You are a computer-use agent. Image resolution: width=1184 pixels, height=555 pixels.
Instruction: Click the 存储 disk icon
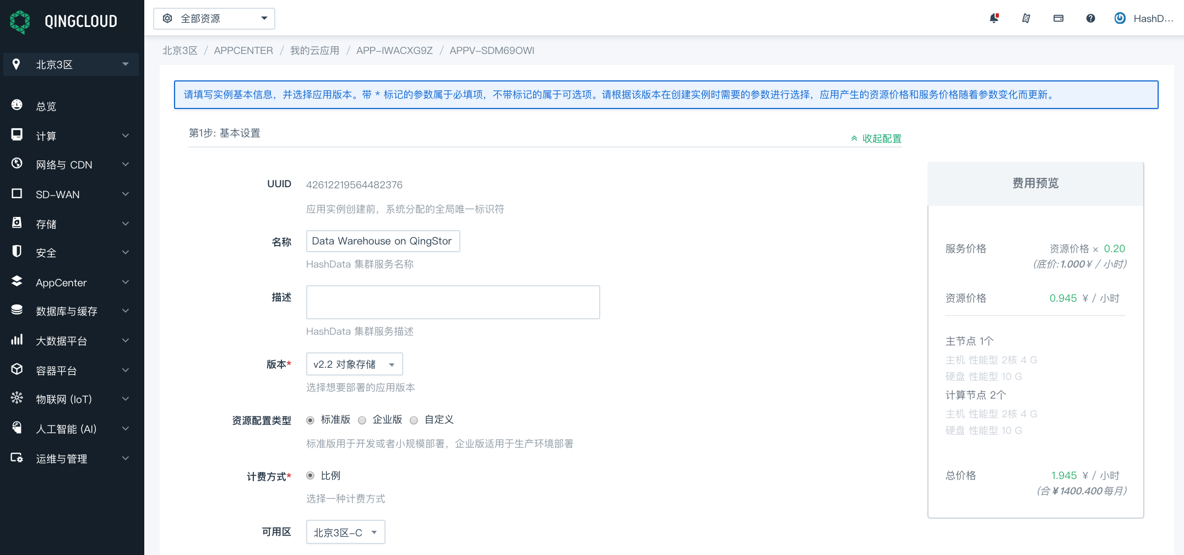pos(17,222)
